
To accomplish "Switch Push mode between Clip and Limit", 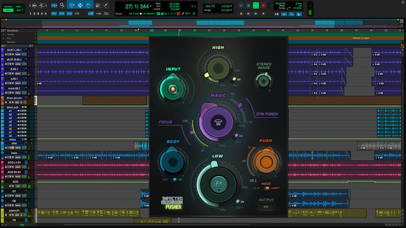I will pyautogui.click(x=265, y=188).
